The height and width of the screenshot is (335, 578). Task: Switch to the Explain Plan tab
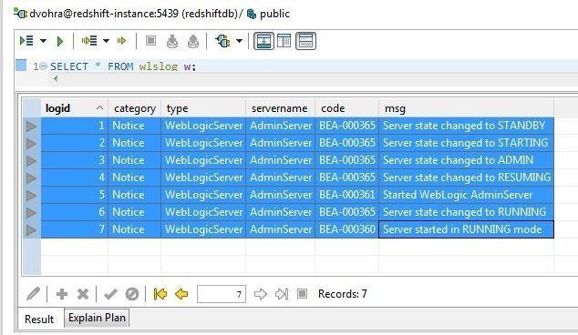tap(97, 318)
